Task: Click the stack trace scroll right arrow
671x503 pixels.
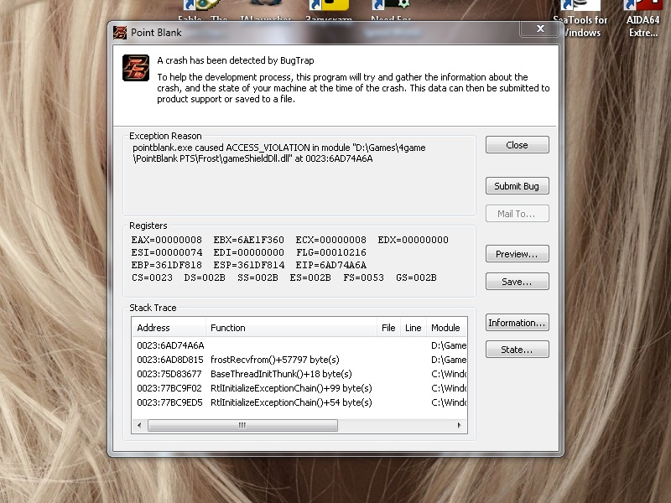Action: tap(459, 425)
